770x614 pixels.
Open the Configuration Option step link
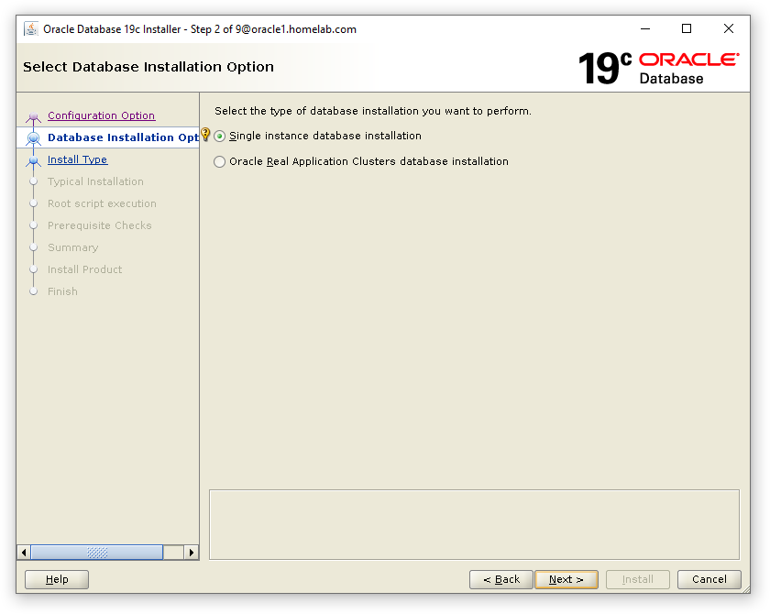click(x=101, y=115)
